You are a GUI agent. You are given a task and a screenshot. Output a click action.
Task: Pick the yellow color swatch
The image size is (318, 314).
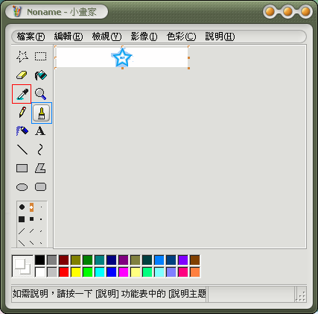click(76, 272)
